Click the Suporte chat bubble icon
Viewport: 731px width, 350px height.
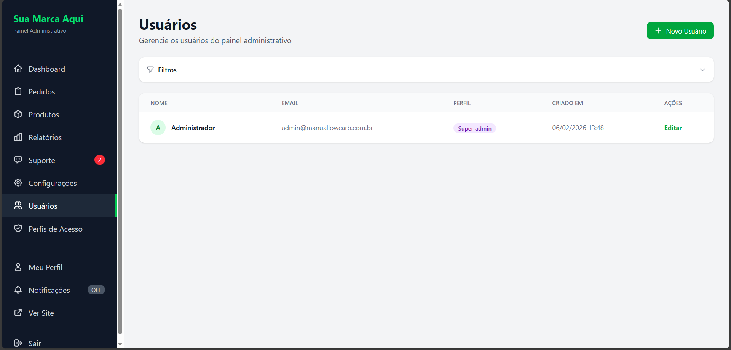tap(18, 160)
